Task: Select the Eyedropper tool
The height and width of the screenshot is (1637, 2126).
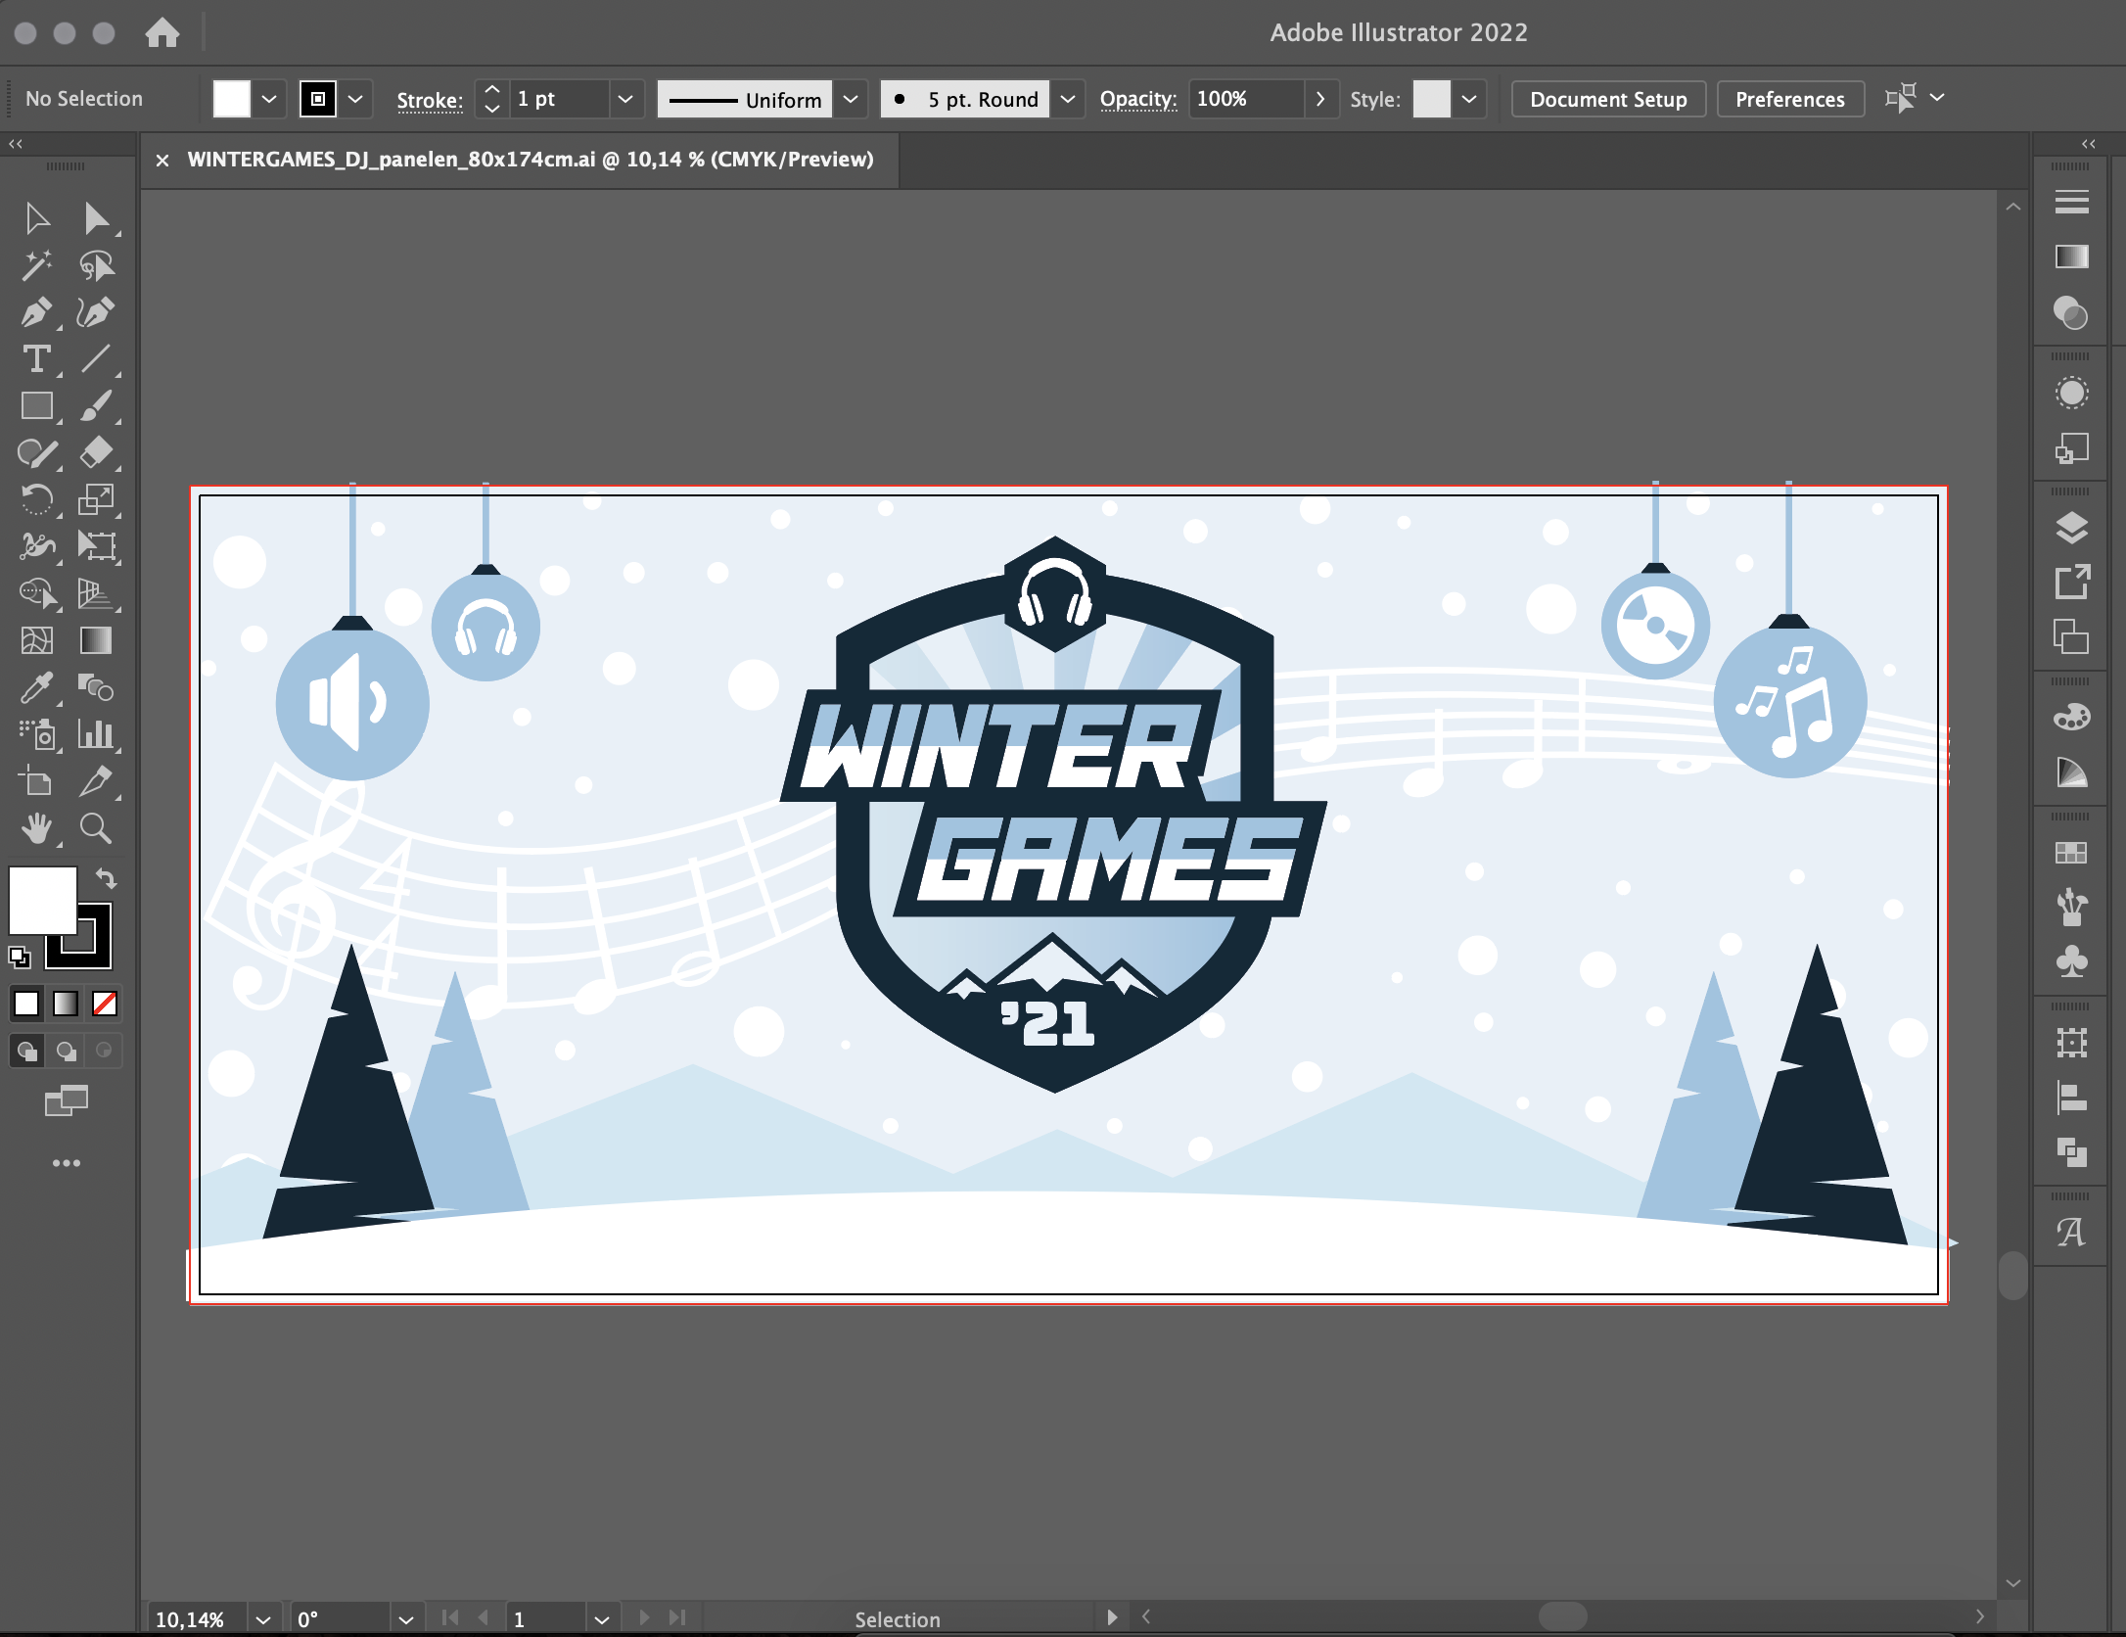Action: coord(36,688)
